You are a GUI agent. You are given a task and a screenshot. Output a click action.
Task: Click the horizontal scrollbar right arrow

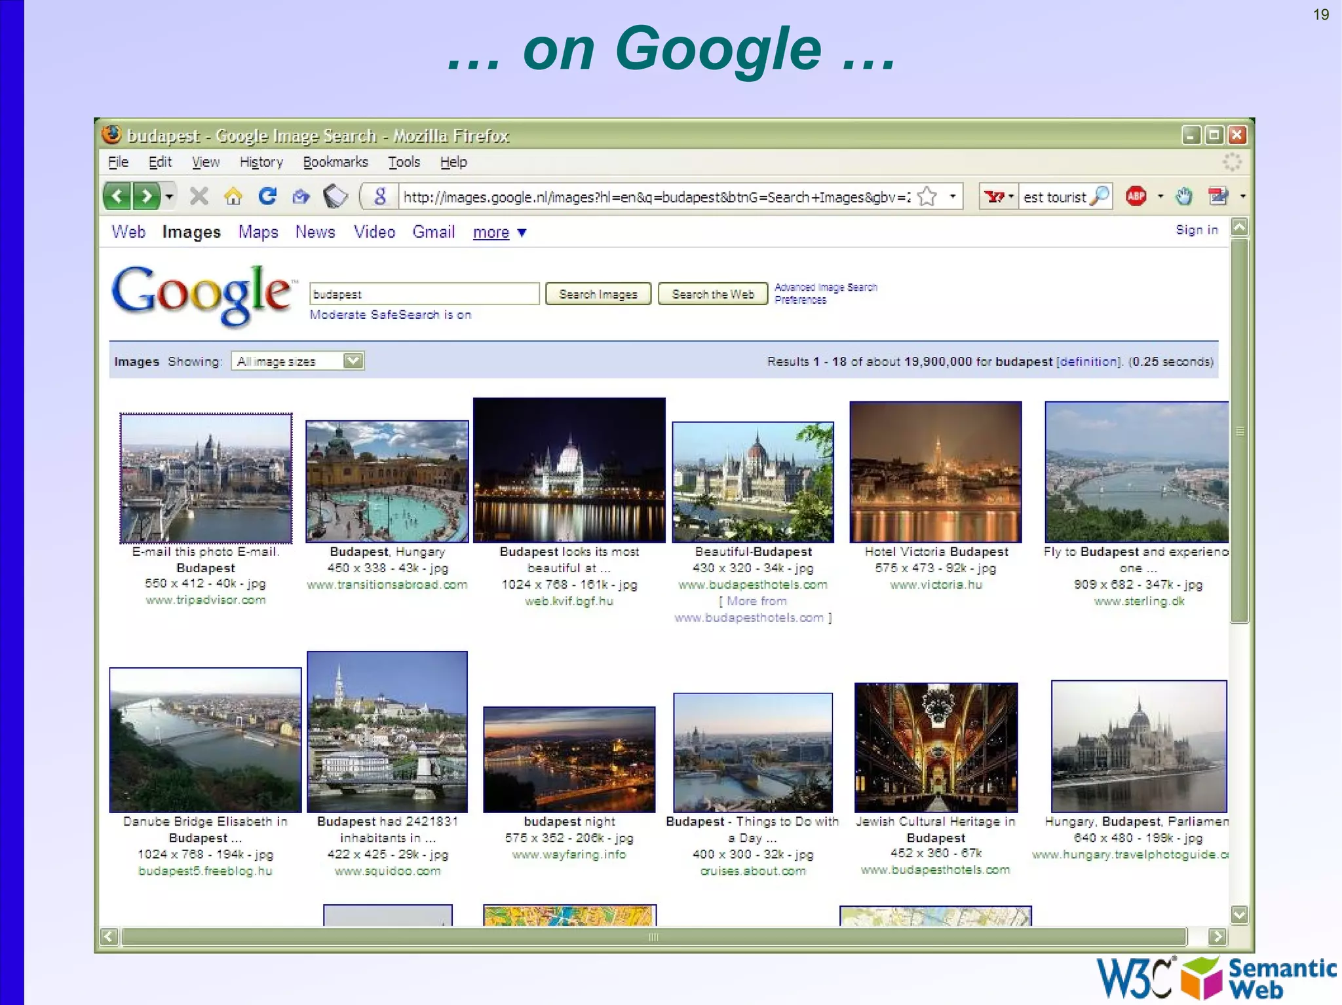pyautogui.click(x=1217, y=937)
